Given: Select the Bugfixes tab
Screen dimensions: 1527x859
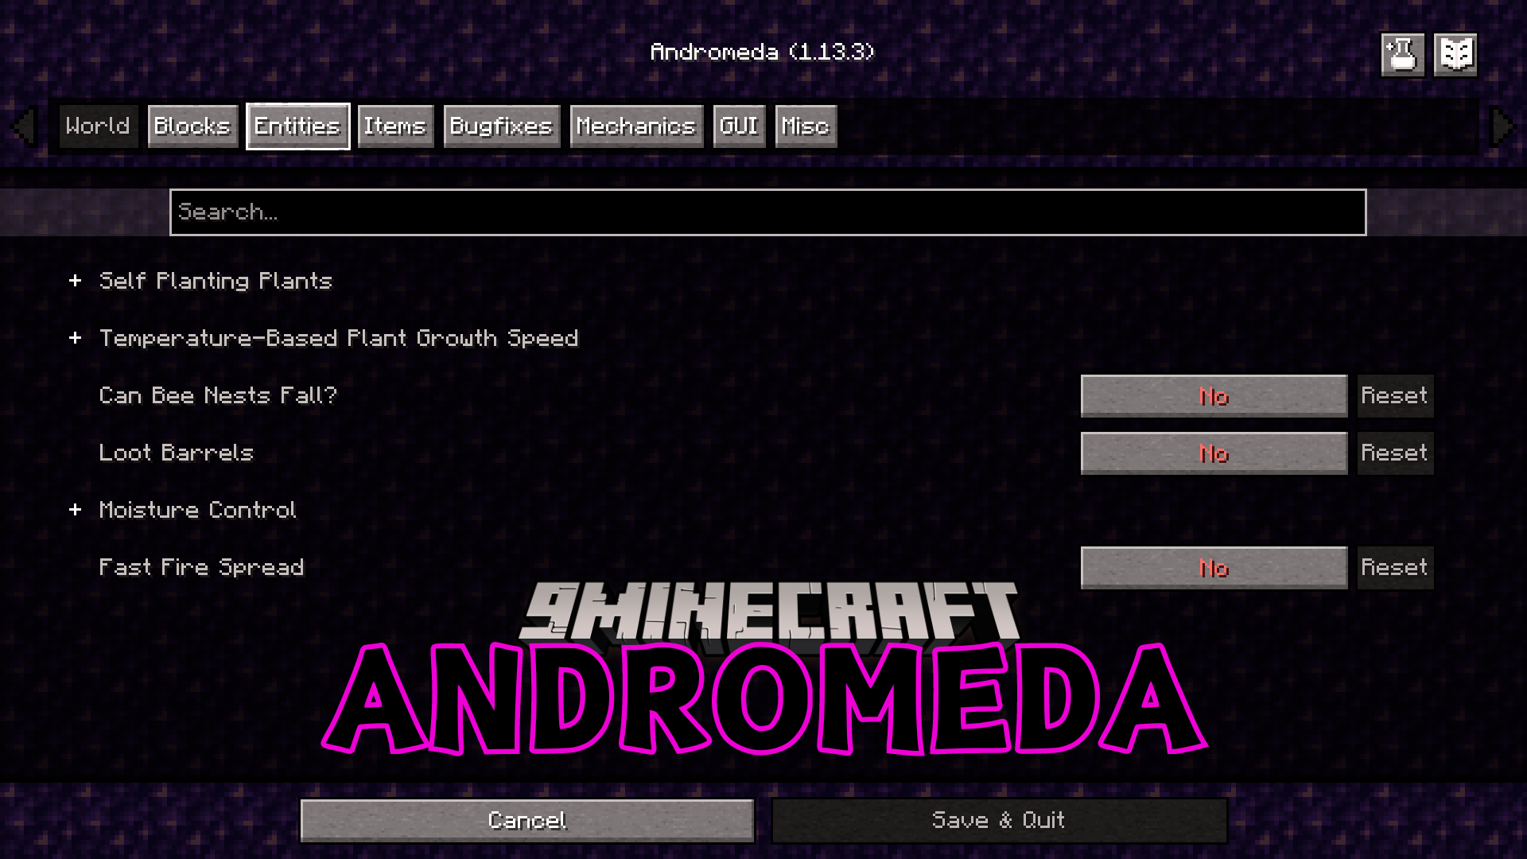Looking at the screenshot, I should click(x=501, y=125).
